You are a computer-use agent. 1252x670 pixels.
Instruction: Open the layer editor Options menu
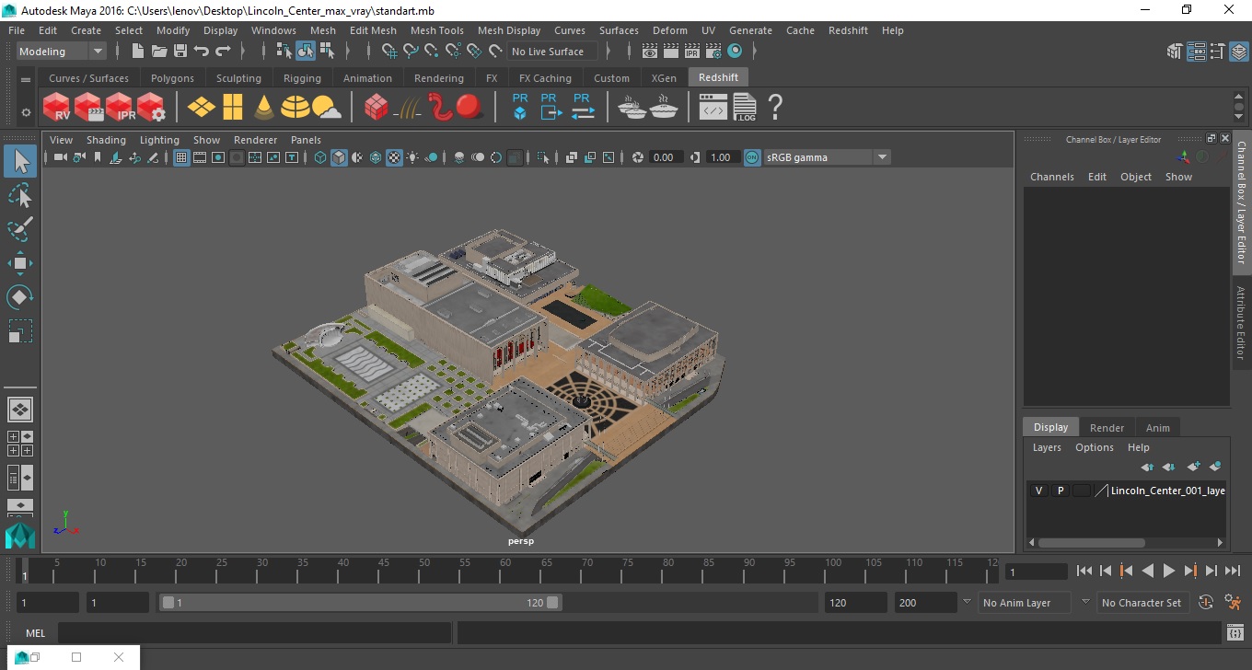1095,447
